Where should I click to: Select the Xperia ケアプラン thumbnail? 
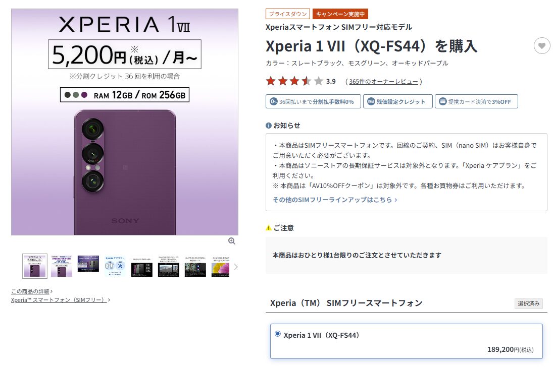click(x=115, y=266)
